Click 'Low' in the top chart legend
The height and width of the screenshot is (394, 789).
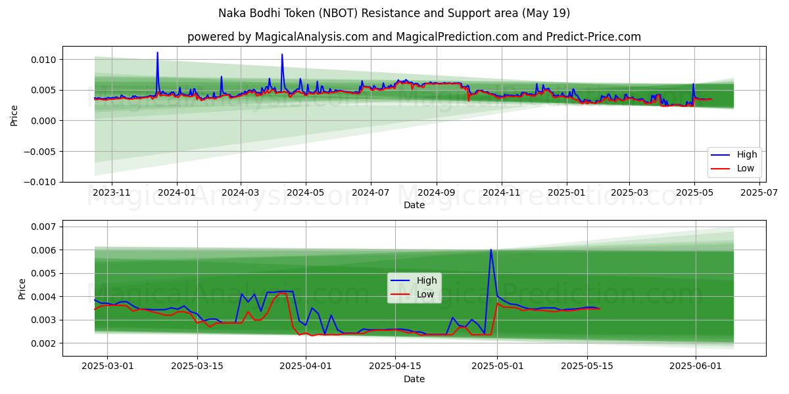point(746,169)
